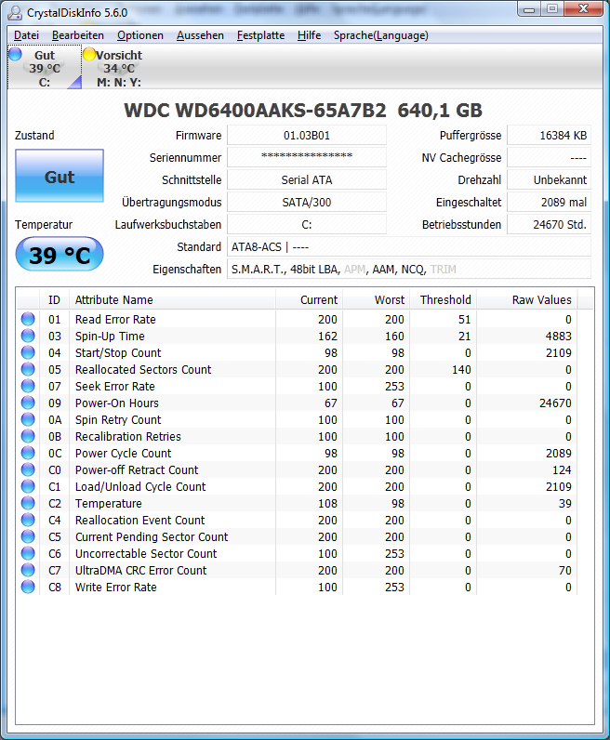Click the status orb for Power-On Hours
Viewport: 610px width, 740px height.
pos(28,403)
